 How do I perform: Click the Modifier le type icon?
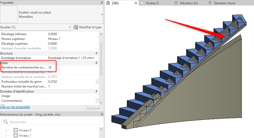76,27
